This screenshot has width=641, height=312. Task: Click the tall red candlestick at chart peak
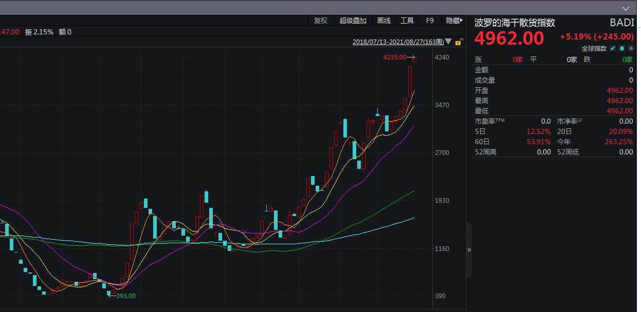[410, 82]
